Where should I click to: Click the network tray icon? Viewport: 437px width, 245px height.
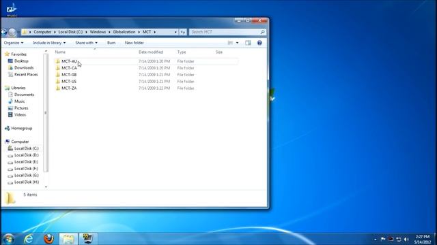399,239
